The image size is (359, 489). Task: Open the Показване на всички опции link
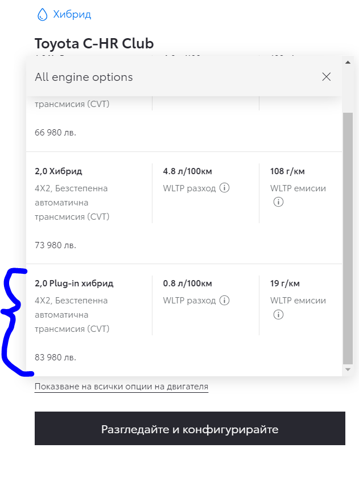[x=121, y=387]
